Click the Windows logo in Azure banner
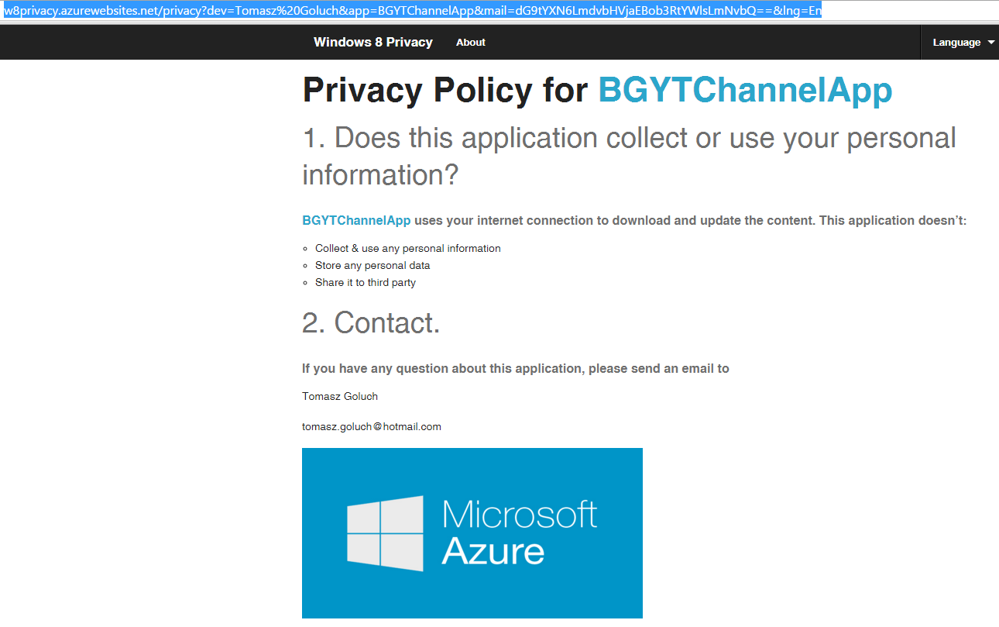Image resolution: width=999 pixels, height=627 pixels. 385,533
